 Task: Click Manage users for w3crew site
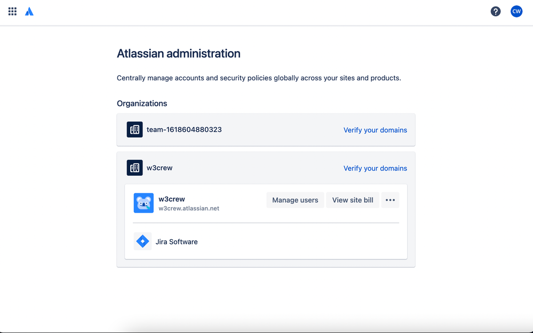295,200
